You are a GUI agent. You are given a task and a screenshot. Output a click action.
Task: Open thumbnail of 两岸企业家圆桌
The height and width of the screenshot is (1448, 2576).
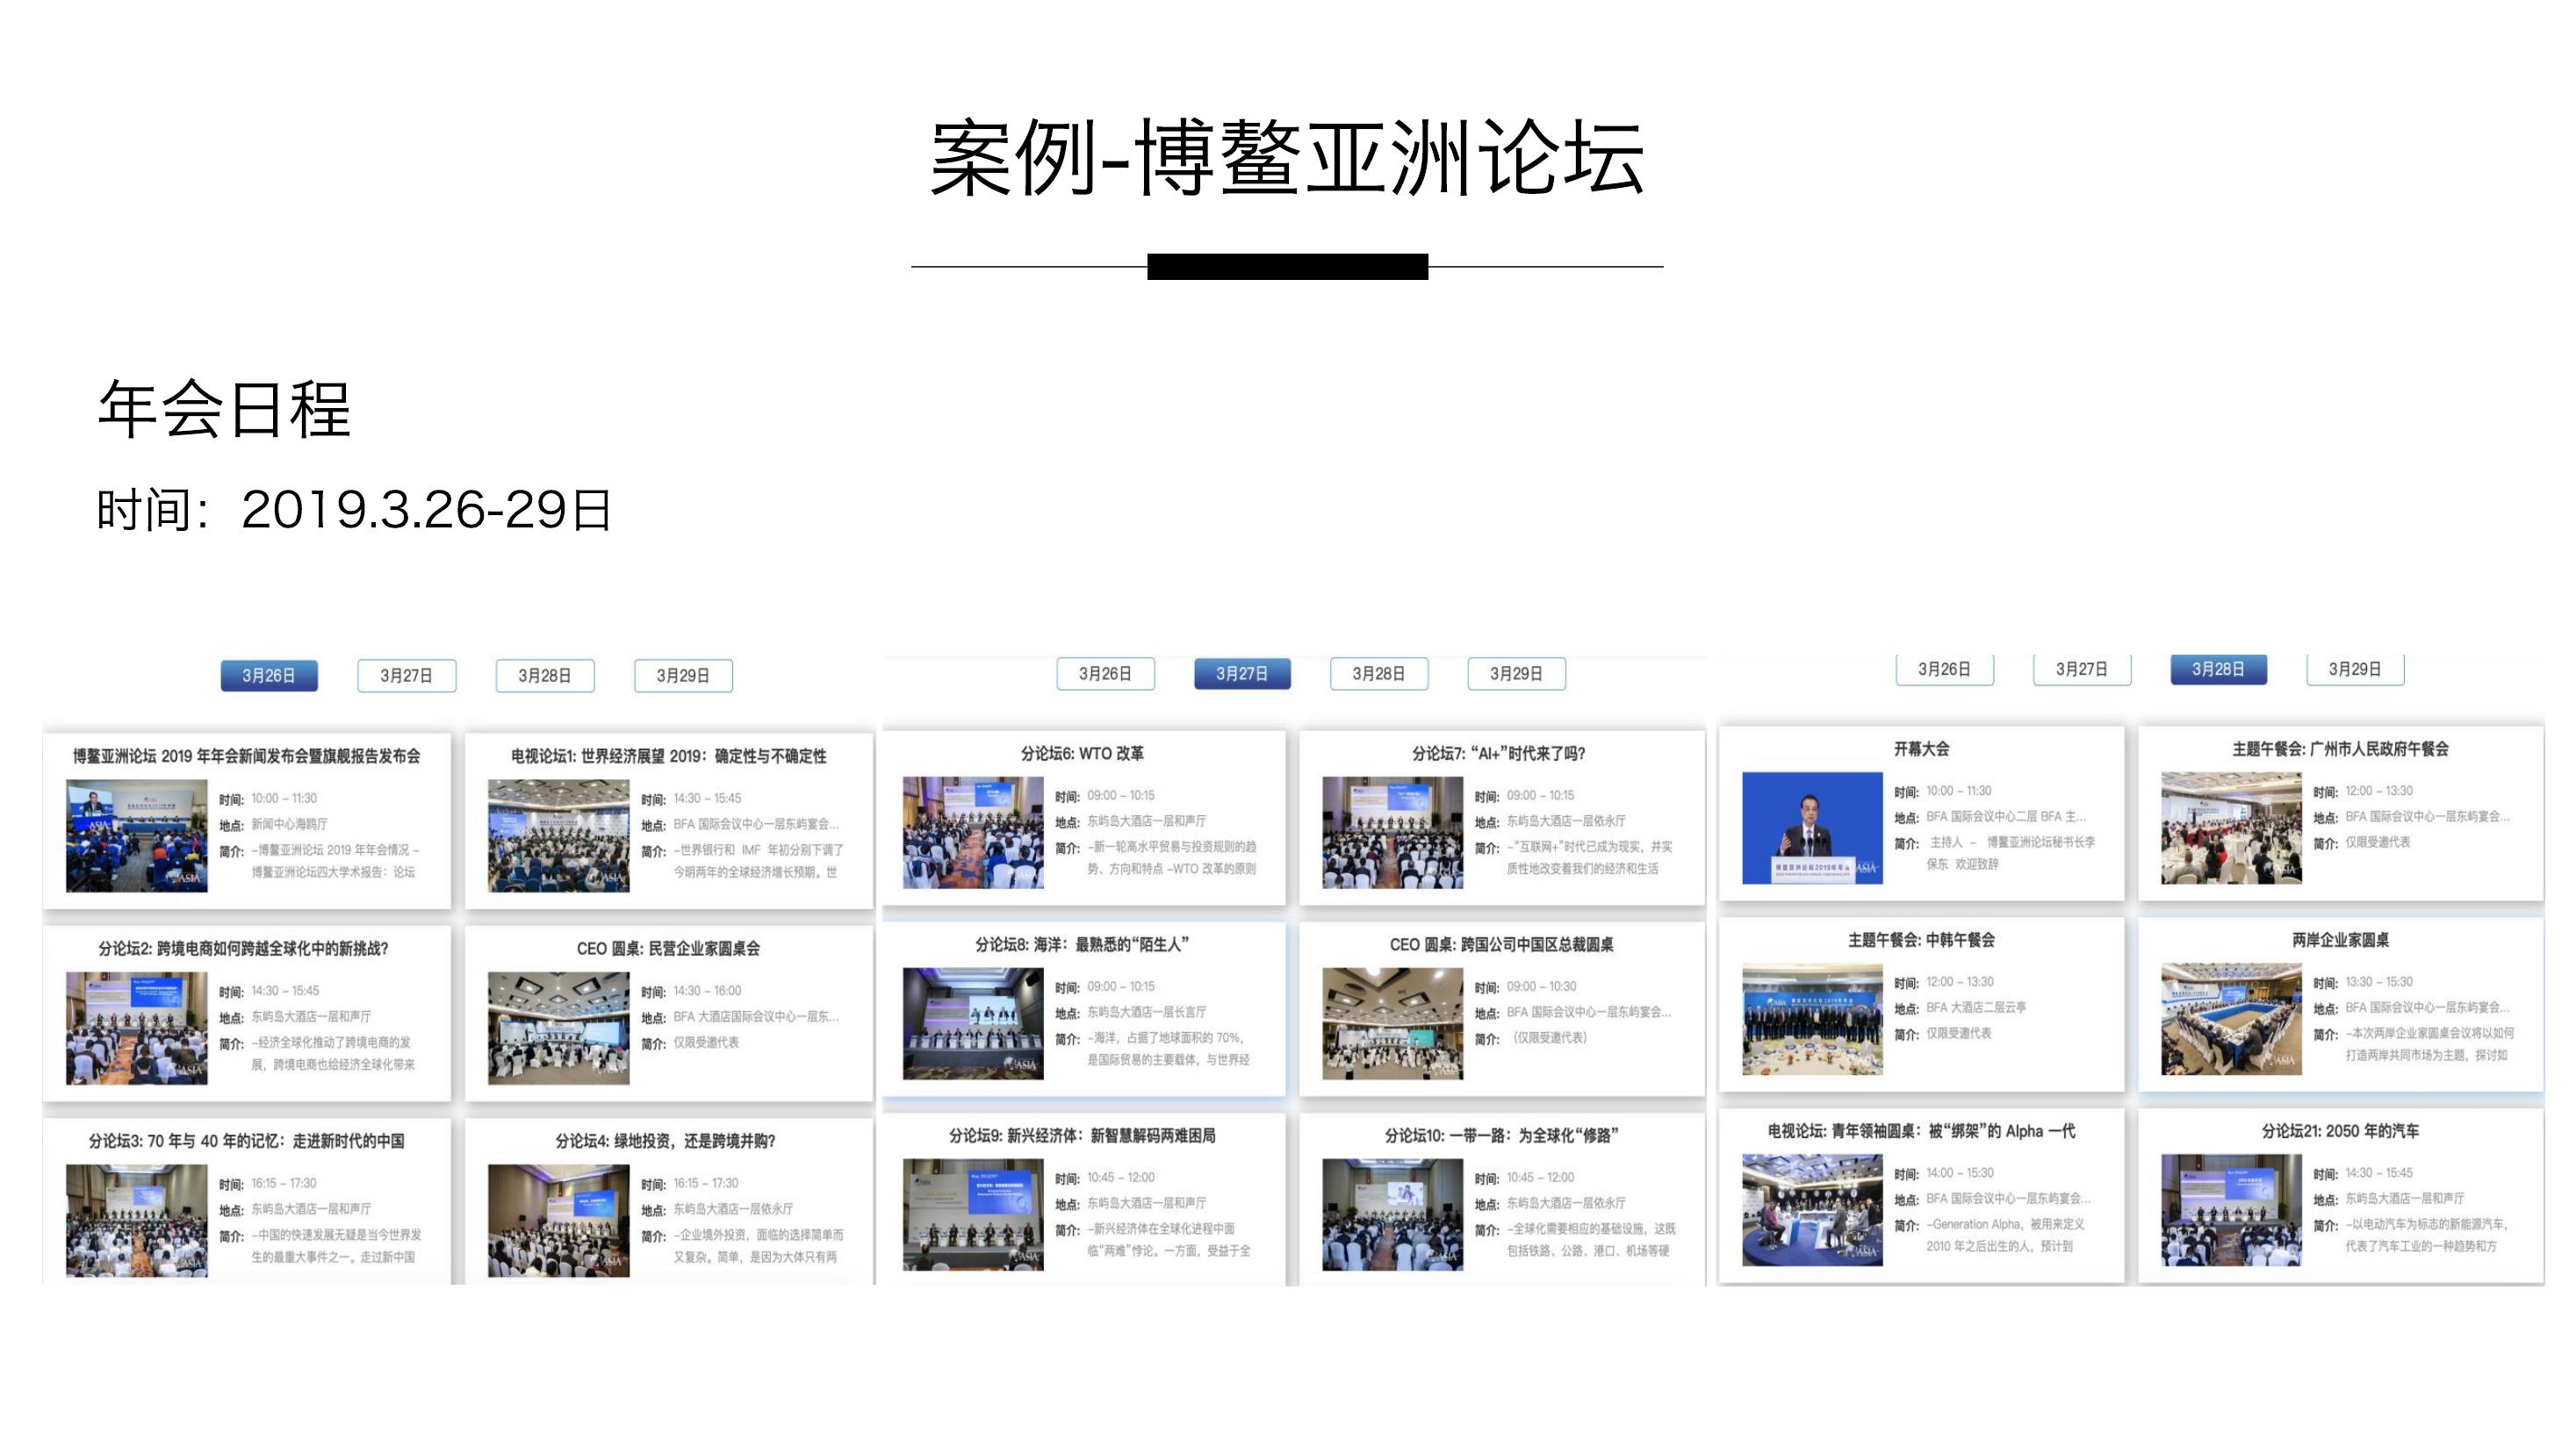(2231, 1019)
